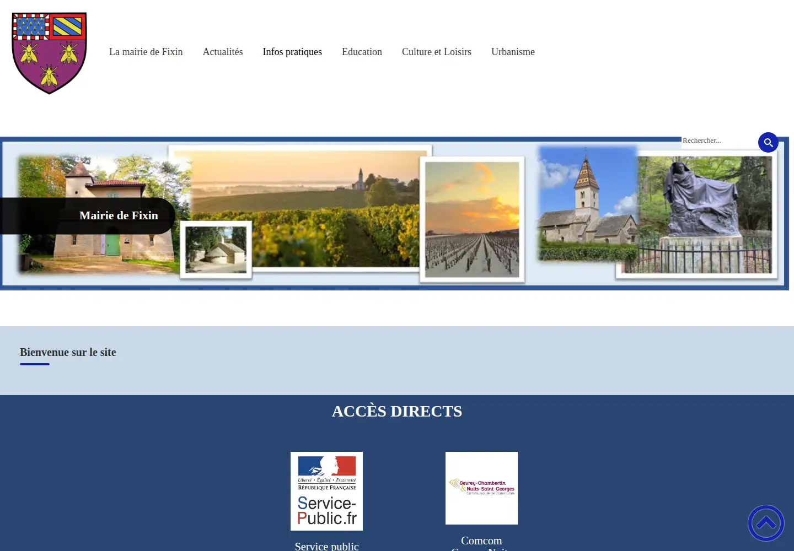Click the church steeple banner photo

587,204
